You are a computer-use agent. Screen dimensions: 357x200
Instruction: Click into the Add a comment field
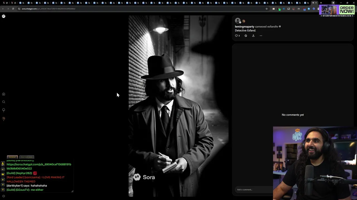click(x=254, y=189)
